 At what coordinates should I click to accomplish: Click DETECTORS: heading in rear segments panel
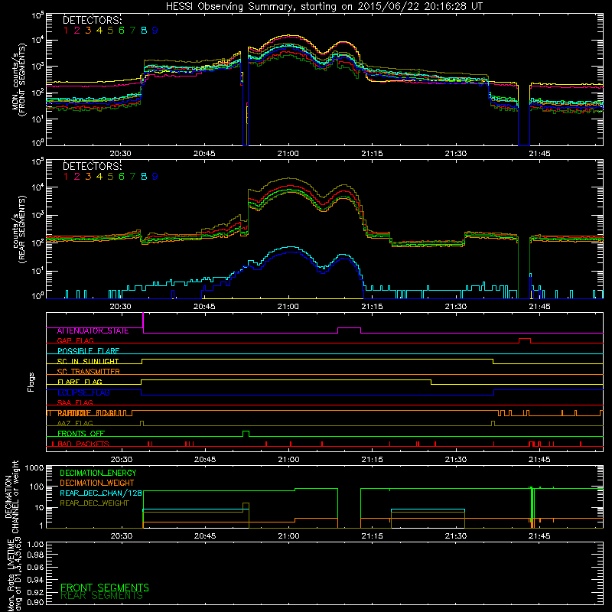pyautogui.click(x=92, y=166)
